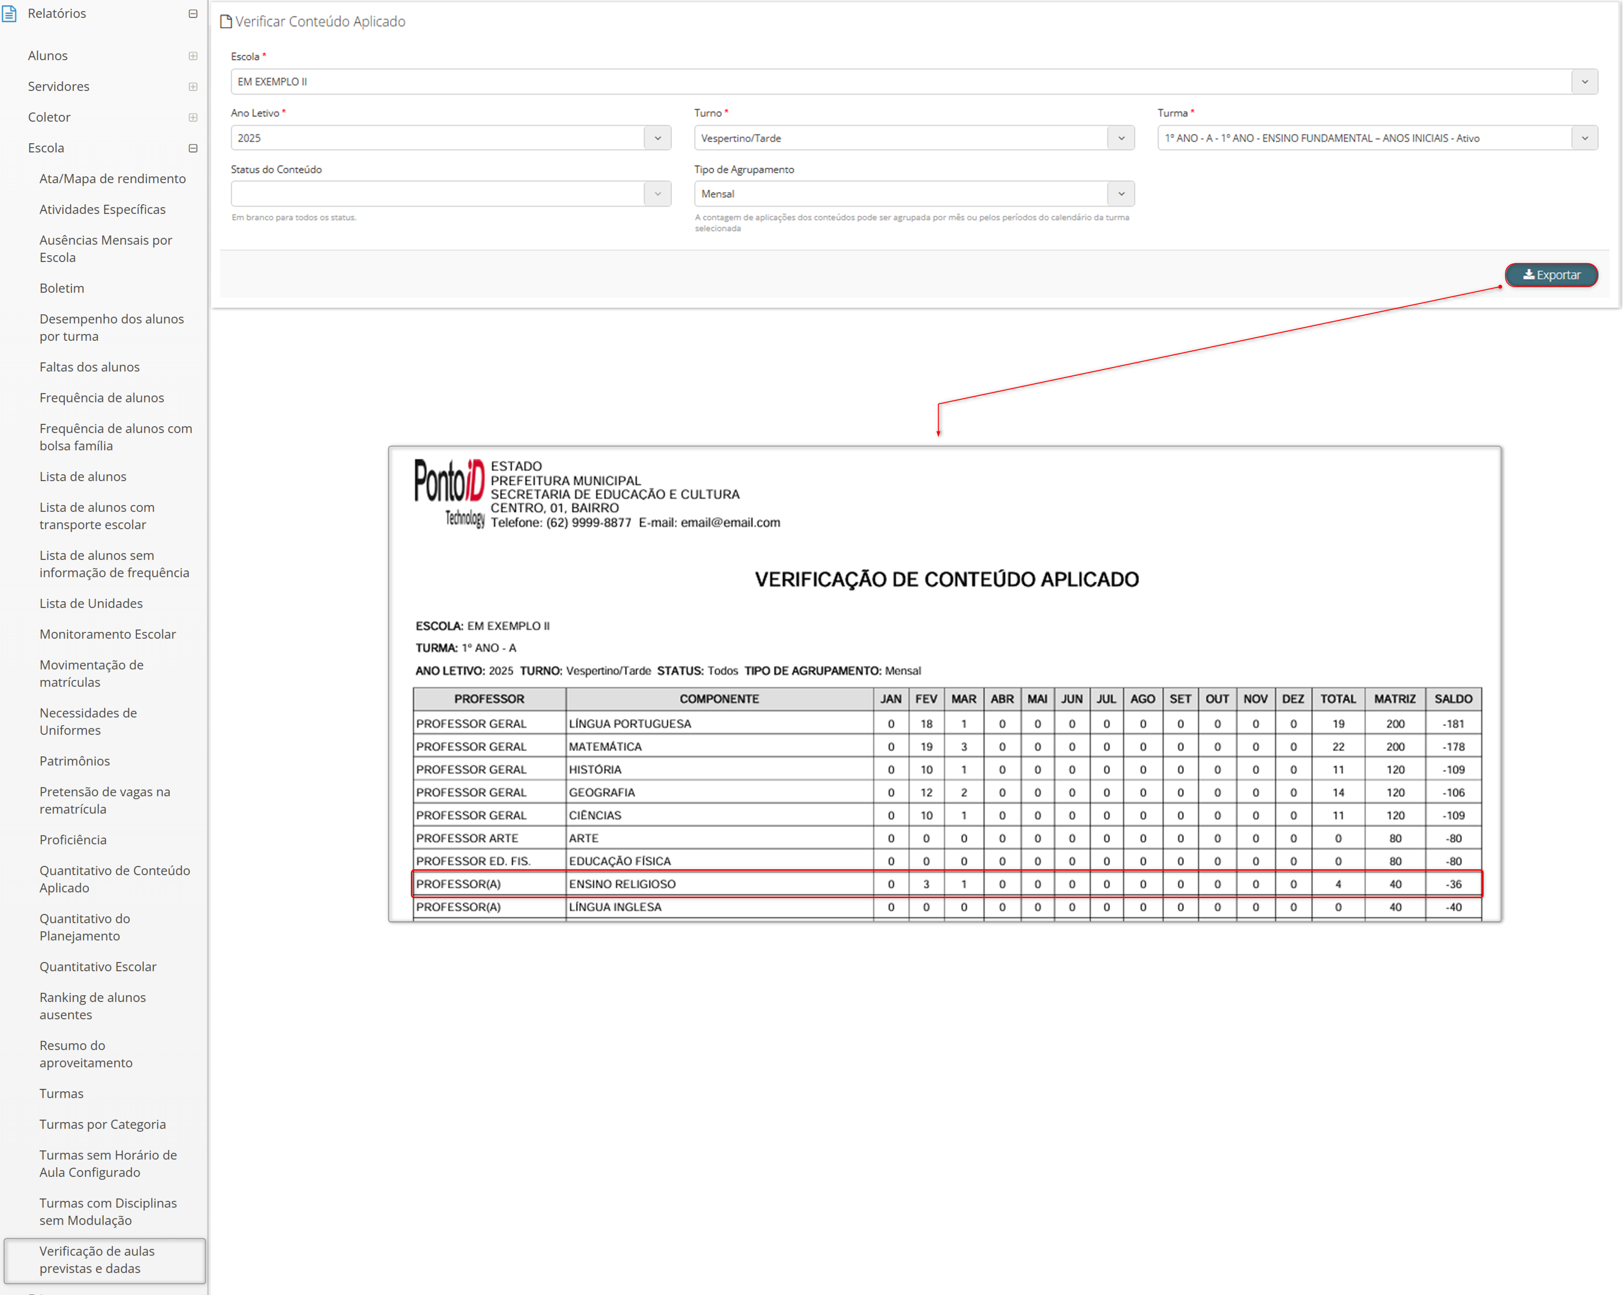This screenshot has width=1623, height=1295.
Task: Collapse the Escola submenu
Action: tap(193, 148)
